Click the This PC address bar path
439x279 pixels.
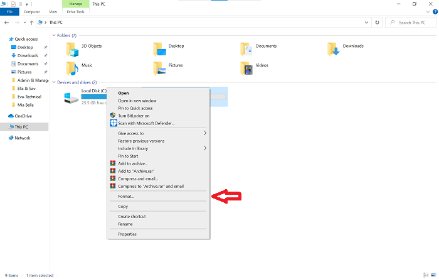coord(56,23)
